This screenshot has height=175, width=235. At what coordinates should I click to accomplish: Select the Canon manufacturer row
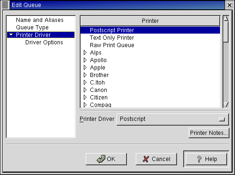150,90
